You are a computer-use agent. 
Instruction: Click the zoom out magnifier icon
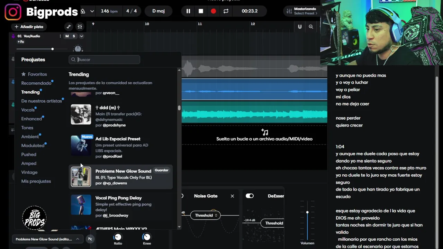[311, 27]
